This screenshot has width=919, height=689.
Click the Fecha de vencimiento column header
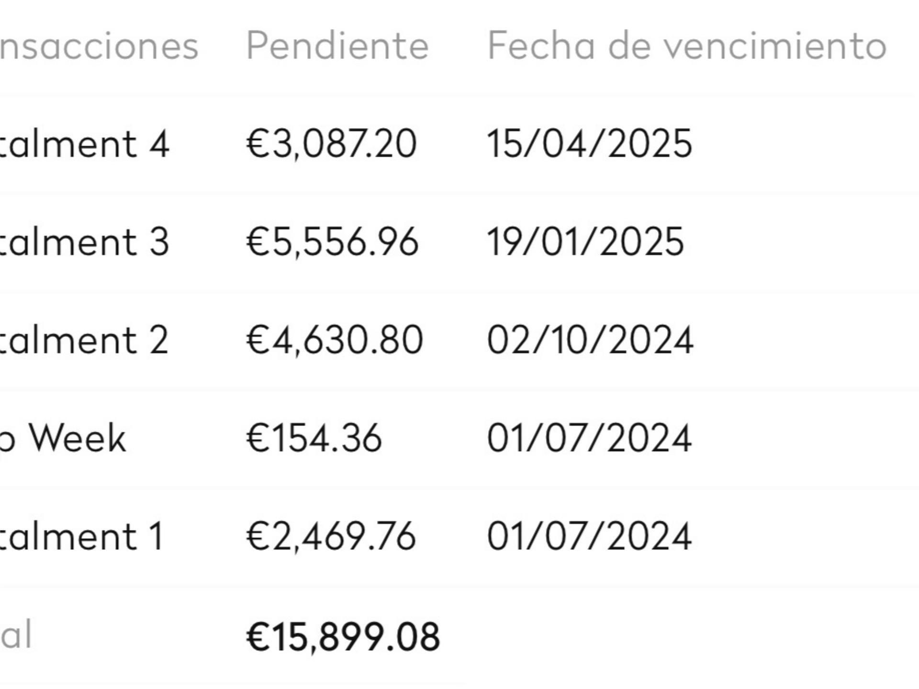pos(687,46)
